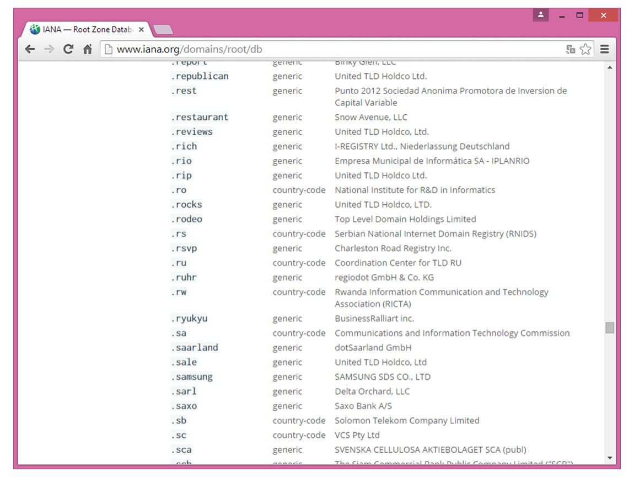Bookmark this page with the star
Screen dimensions: 634x477
pos(585,49)
